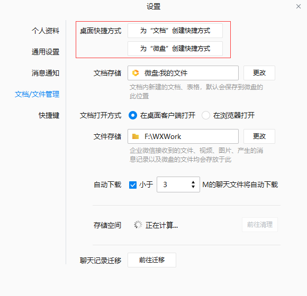Create desktop shortcut for 文档
307x296 pixels.
pyautogui.click(x=175, y=31)
